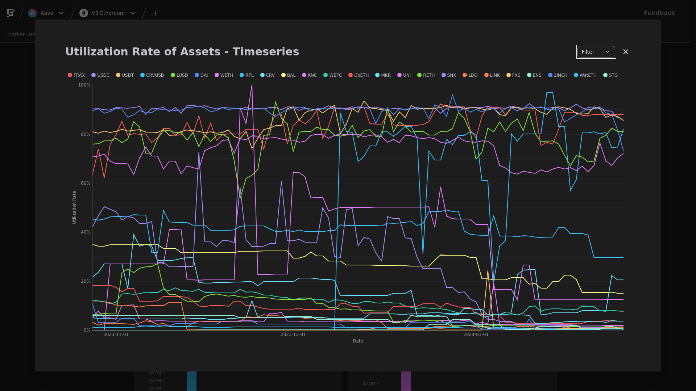Toggle CbETH legend entry

(x=359, y=75)
